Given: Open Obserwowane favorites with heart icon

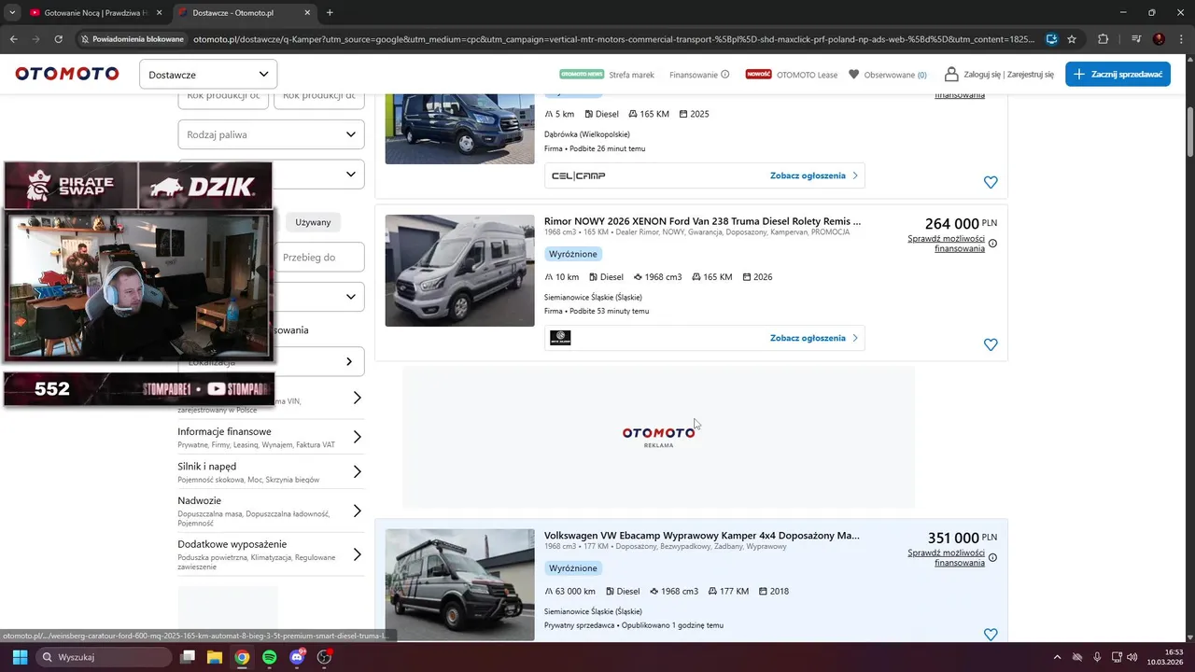Looking at the screenshot, I should pyautogui.click(x=887, y=75).
